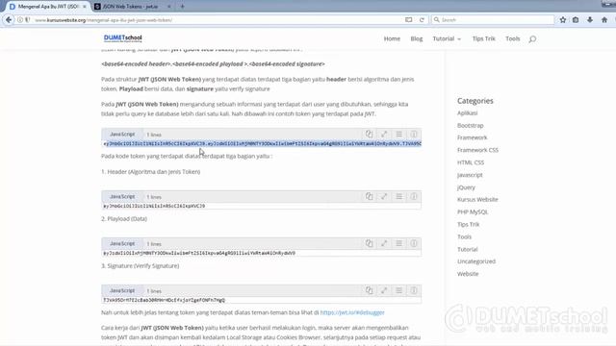Open the Tools category in sidebar

[x=464, y=237]
